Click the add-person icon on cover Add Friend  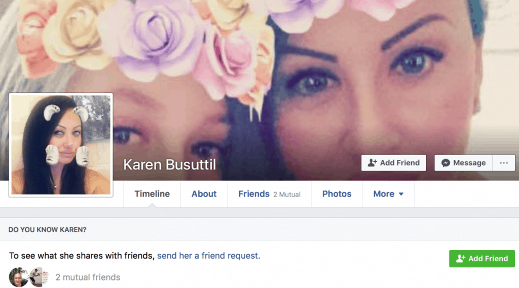372,163
